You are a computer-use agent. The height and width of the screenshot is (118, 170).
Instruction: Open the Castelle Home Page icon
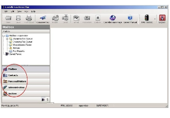[x=113, y=18]
